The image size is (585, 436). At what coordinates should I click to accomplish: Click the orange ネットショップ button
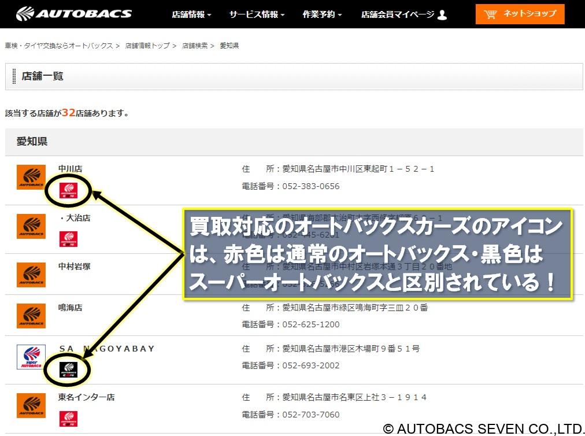[519, 14]
